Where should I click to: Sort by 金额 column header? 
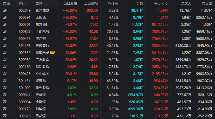(x=140, y=3)
